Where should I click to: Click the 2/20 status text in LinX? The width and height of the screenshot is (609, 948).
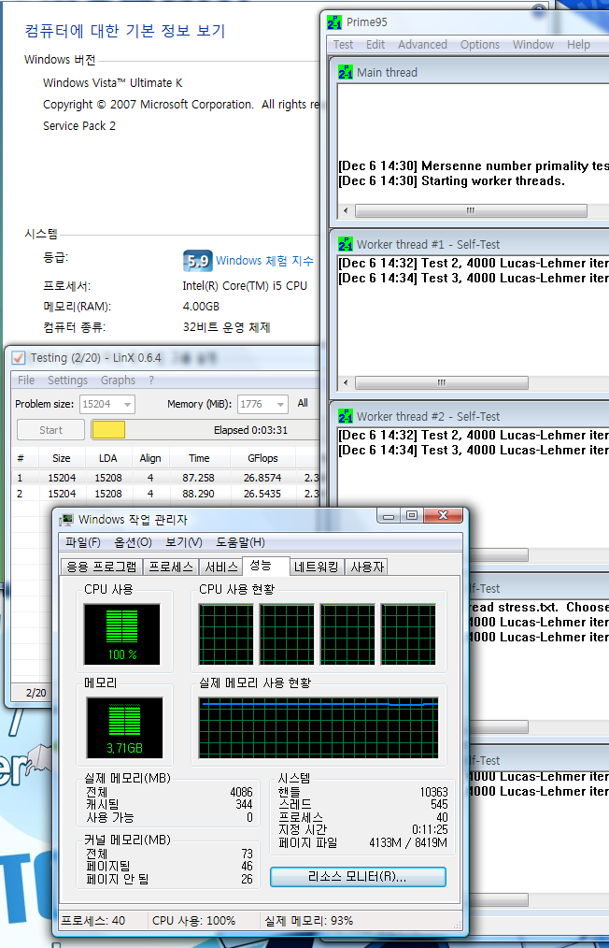(x=36, y=693)
